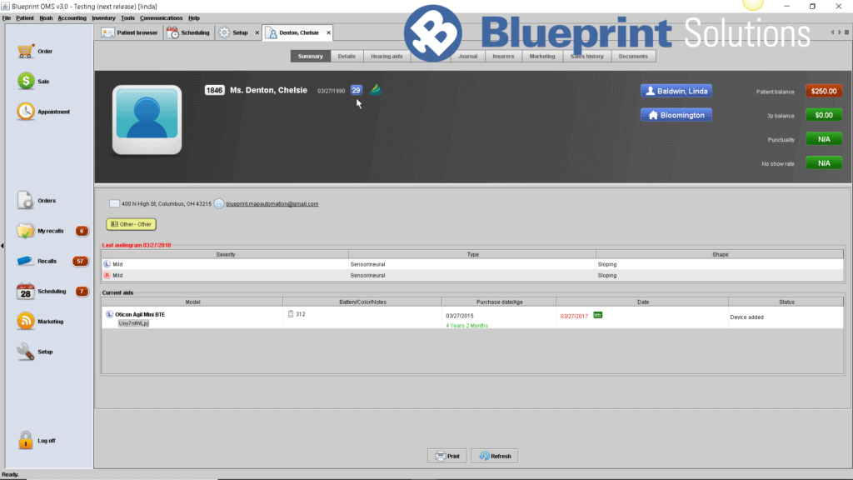Open the Help menu
Viewport: 853px width, 480px height.
click(x=193, y=18)
